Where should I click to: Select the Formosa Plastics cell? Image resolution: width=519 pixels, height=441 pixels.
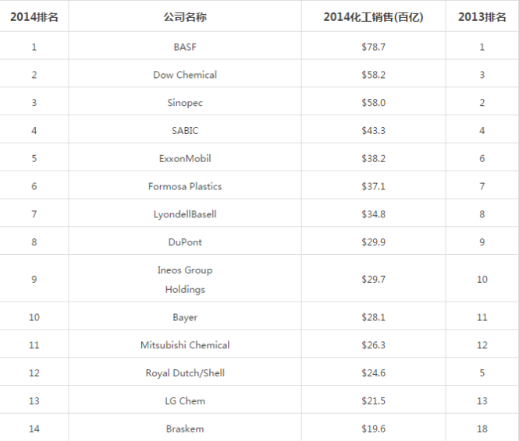pyautogui.click(x=185, y=186)
